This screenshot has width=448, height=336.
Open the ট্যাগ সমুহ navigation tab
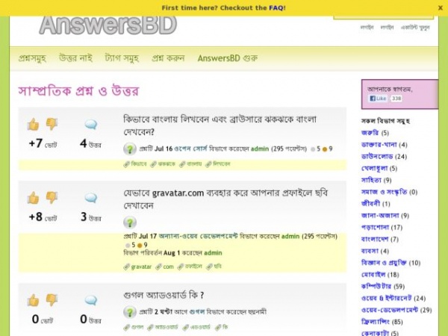click(122, 58)
